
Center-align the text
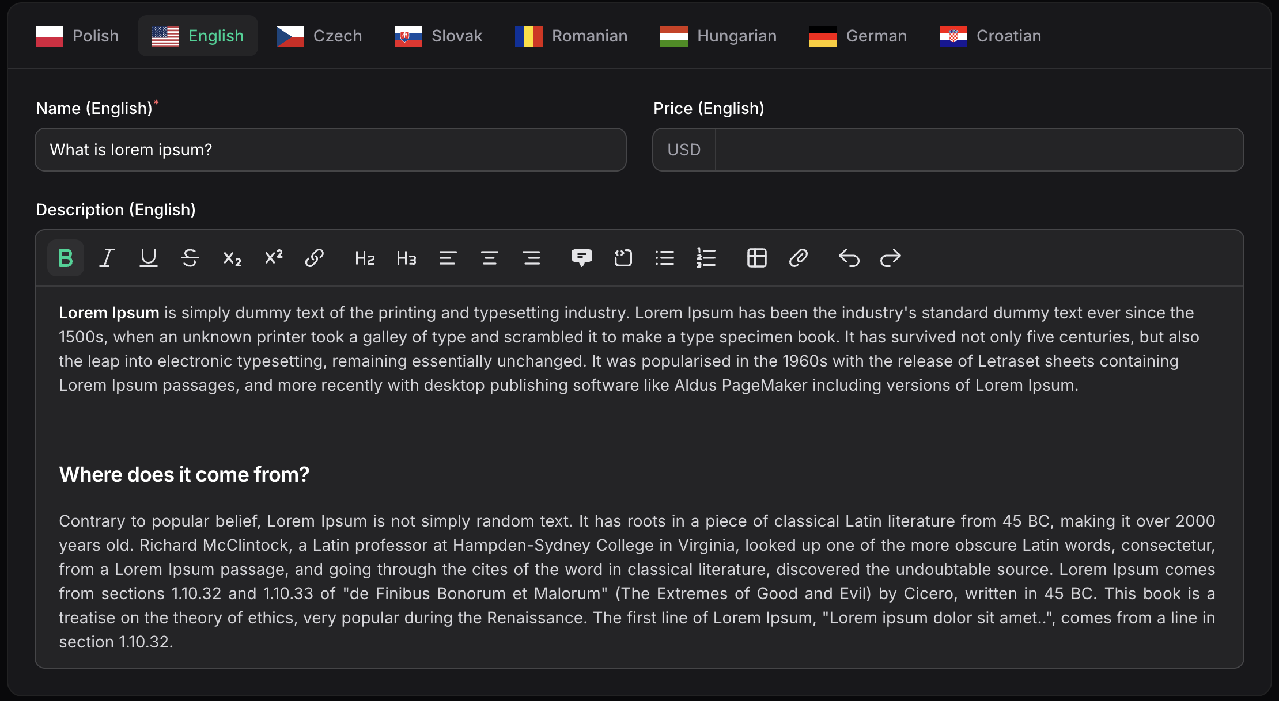pos(490,258)
